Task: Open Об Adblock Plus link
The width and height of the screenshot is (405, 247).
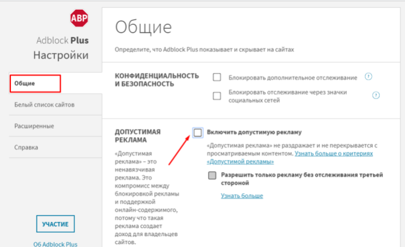Action: tap(55, 244)
